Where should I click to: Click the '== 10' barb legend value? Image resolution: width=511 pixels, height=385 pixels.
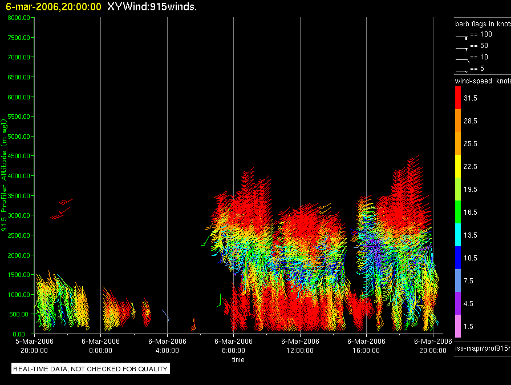pyautogui.click(x=479, y=57)
